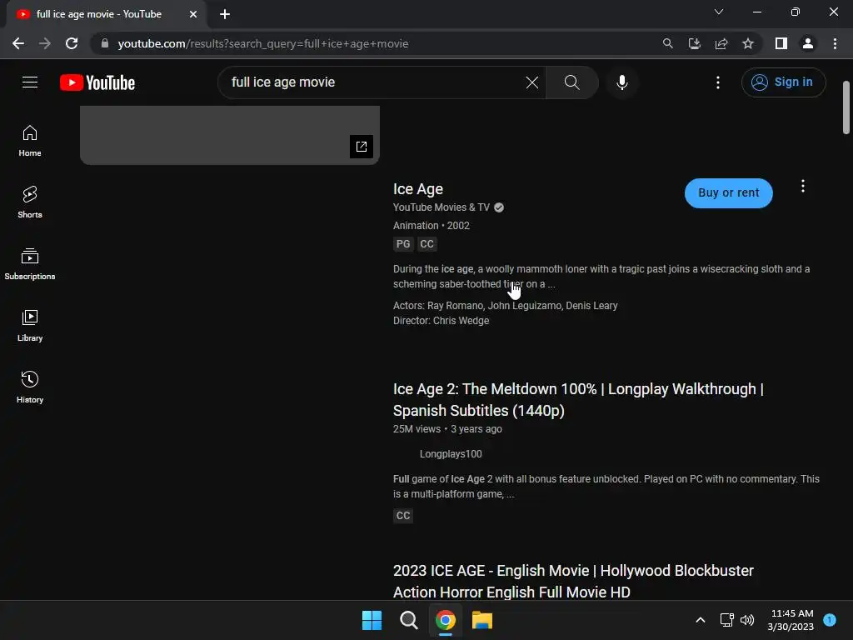Open the tab search dropdown chevron
The height and width of the screenshot is (640, 853).
719,12
